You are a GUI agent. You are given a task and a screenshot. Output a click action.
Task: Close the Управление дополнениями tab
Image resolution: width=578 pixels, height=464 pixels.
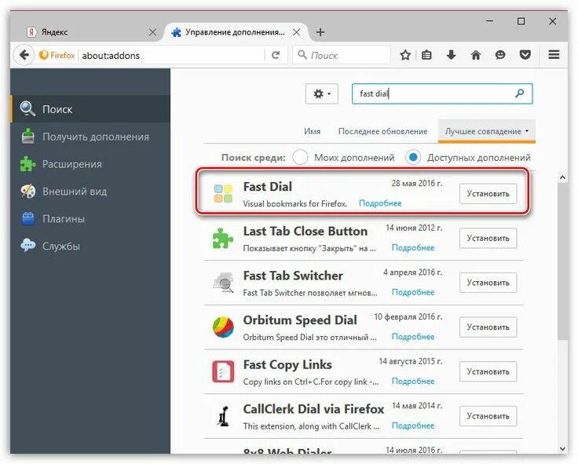[296, 32]
